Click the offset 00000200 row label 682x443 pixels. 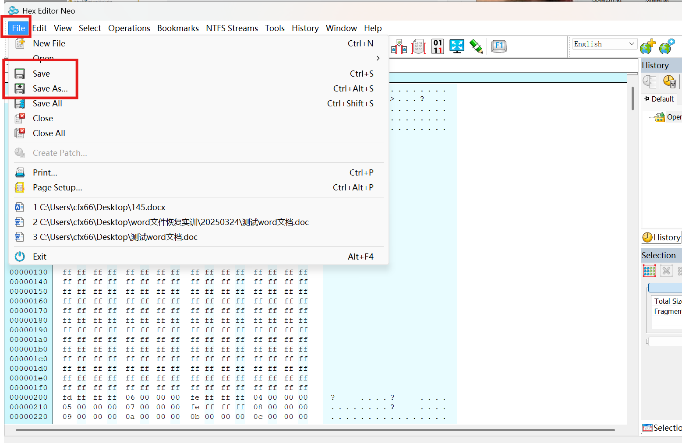pos(28,397)
